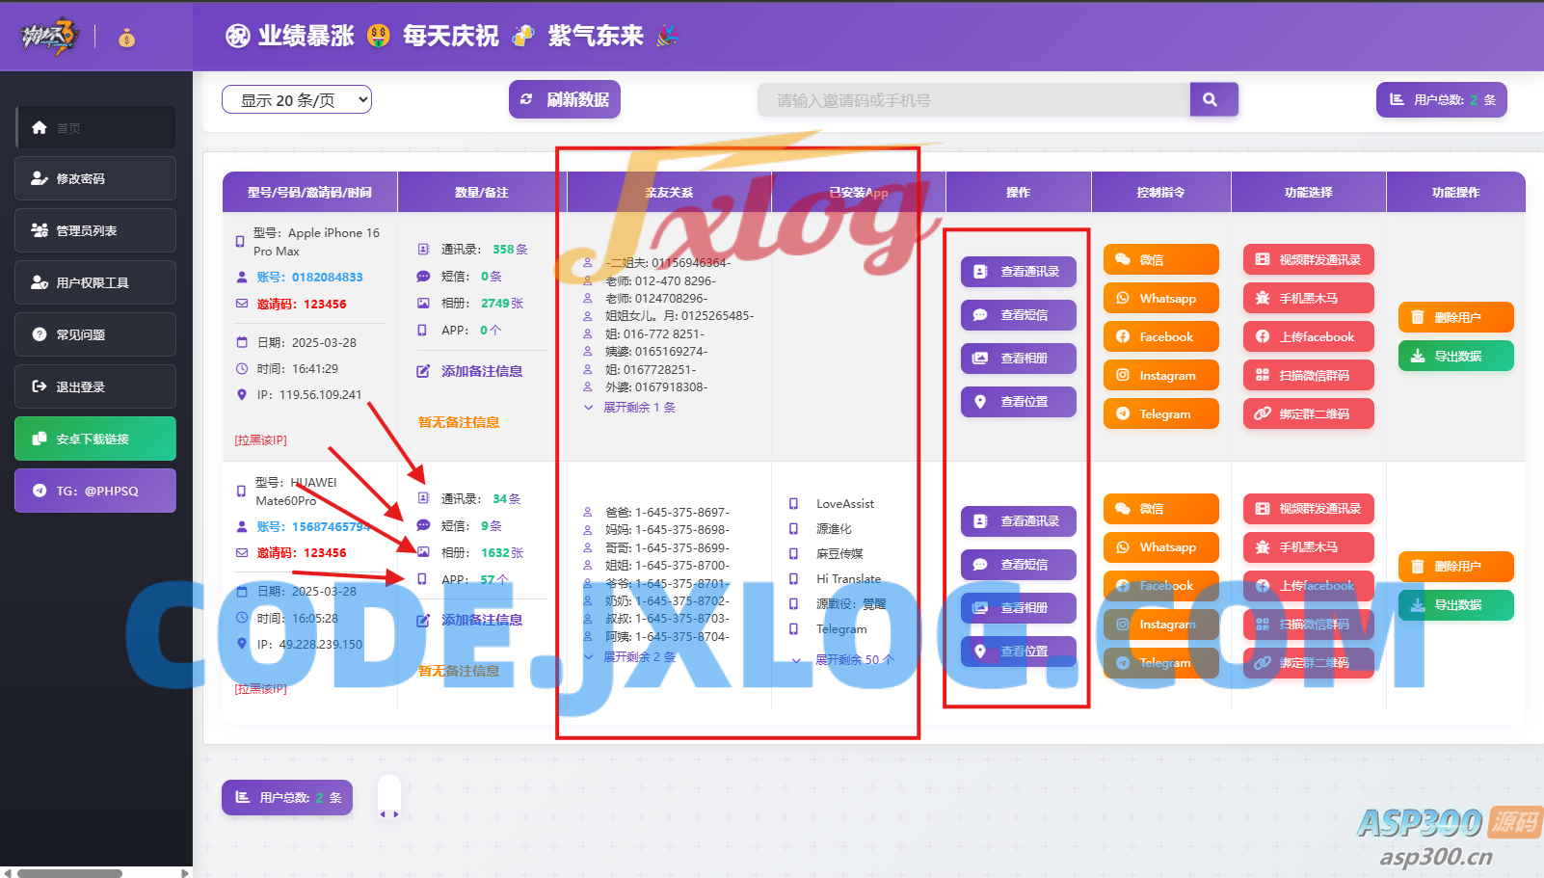Click 导出数据 to export user data
The width and height of the screenshot is (1544, 878).
(x=1455, y=355)
